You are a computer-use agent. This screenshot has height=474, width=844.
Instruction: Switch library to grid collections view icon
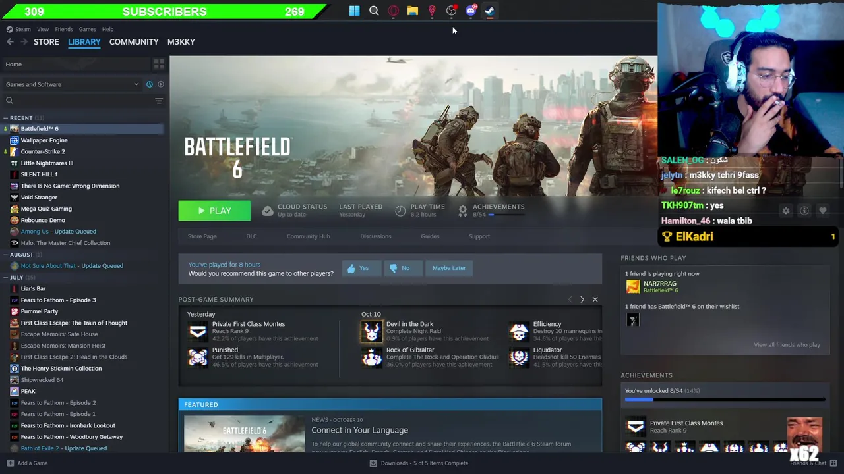[159, 64]
